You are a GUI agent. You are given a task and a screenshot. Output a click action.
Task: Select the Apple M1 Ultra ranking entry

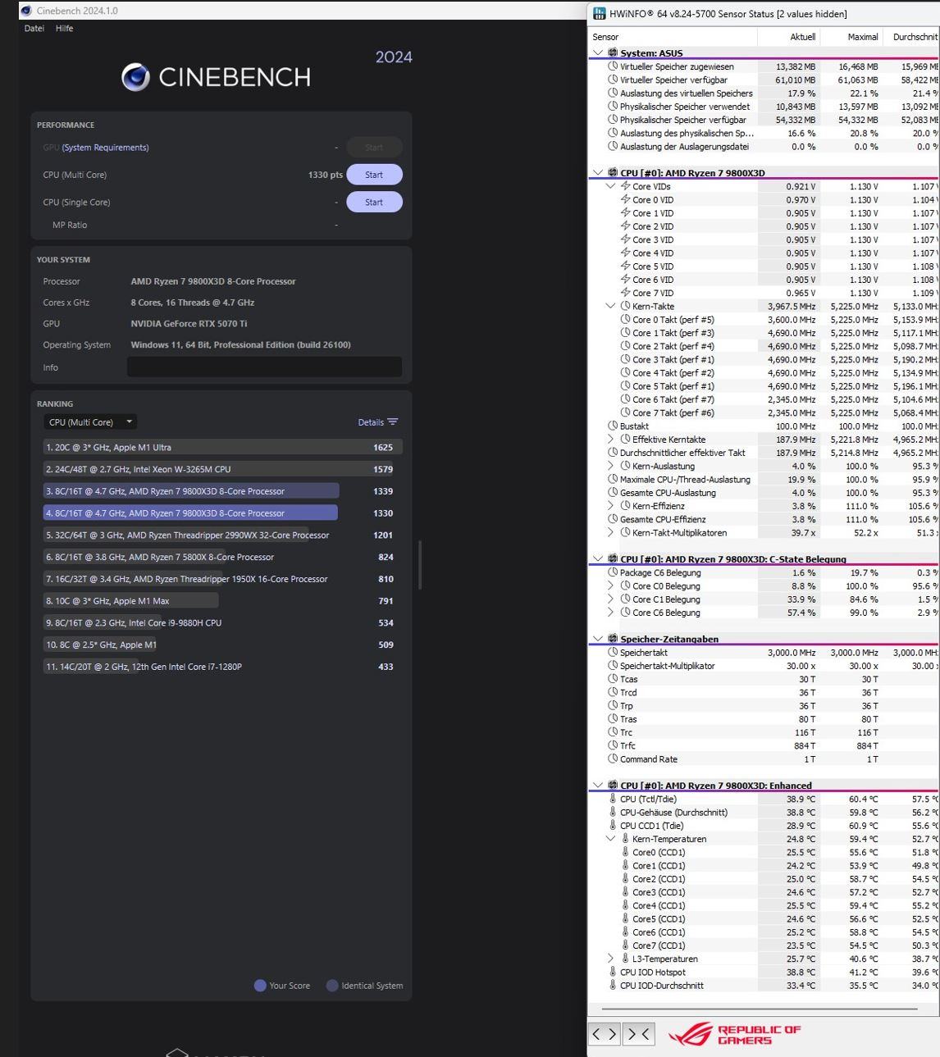[x=222, y=448]
